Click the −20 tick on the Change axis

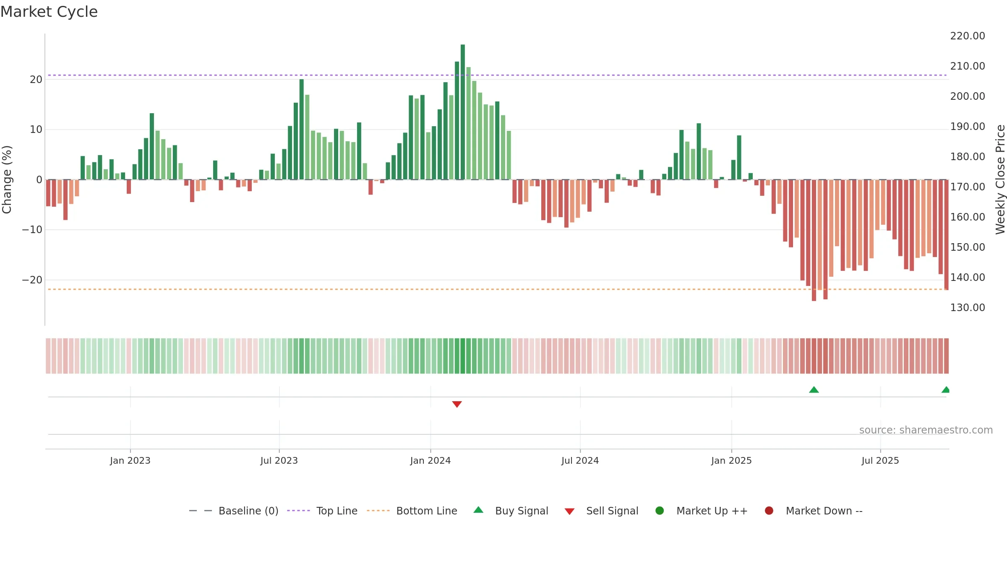(32, 280)
